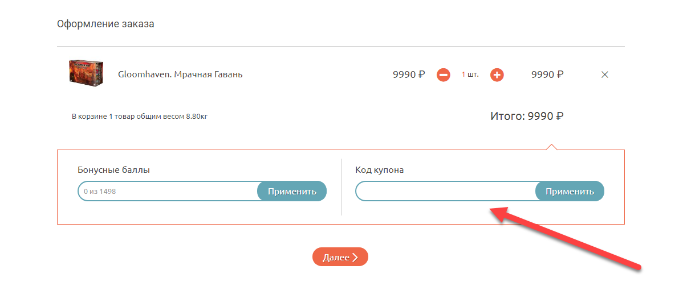This screenshot has width=683, height=286.
Task: Focus the Код купона input field
Action: [x=446, y=192]
